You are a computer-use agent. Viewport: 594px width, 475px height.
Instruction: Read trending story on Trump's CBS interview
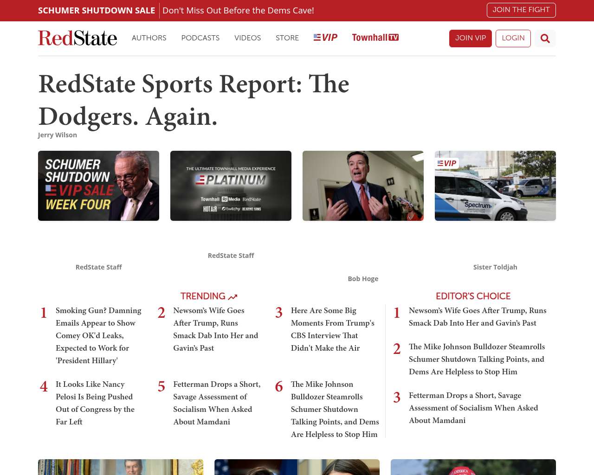click(x=333, y=329)
